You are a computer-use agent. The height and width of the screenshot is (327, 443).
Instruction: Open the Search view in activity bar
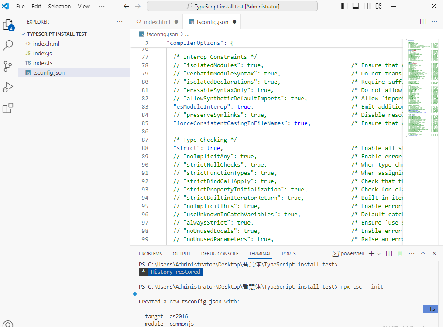8,45
